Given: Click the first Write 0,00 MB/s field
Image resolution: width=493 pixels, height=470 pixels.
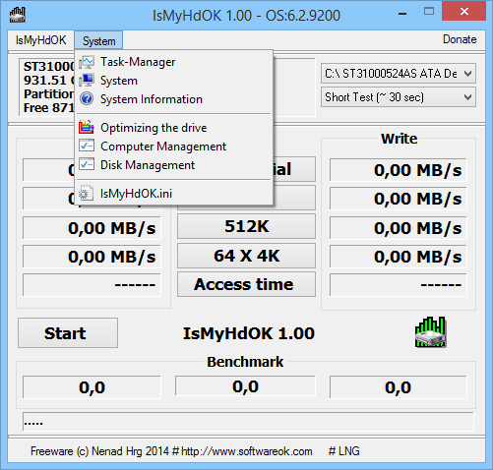Looking at the screenshot, I should (398, 170).
